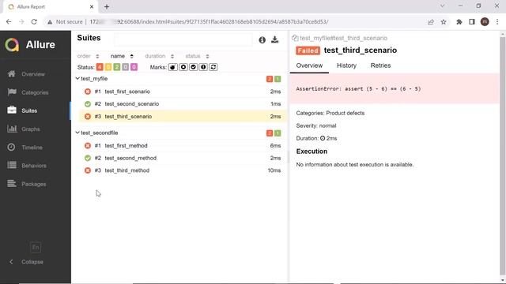Toggle the passed status filter (2)

pyautogui.click(x=117, y=67)
